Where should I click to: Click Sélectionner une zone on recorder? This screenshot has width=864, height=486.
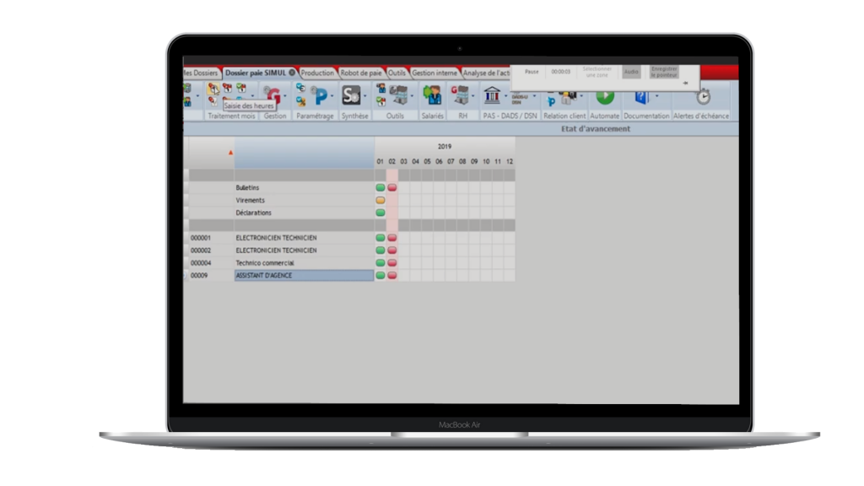(597, 72)
